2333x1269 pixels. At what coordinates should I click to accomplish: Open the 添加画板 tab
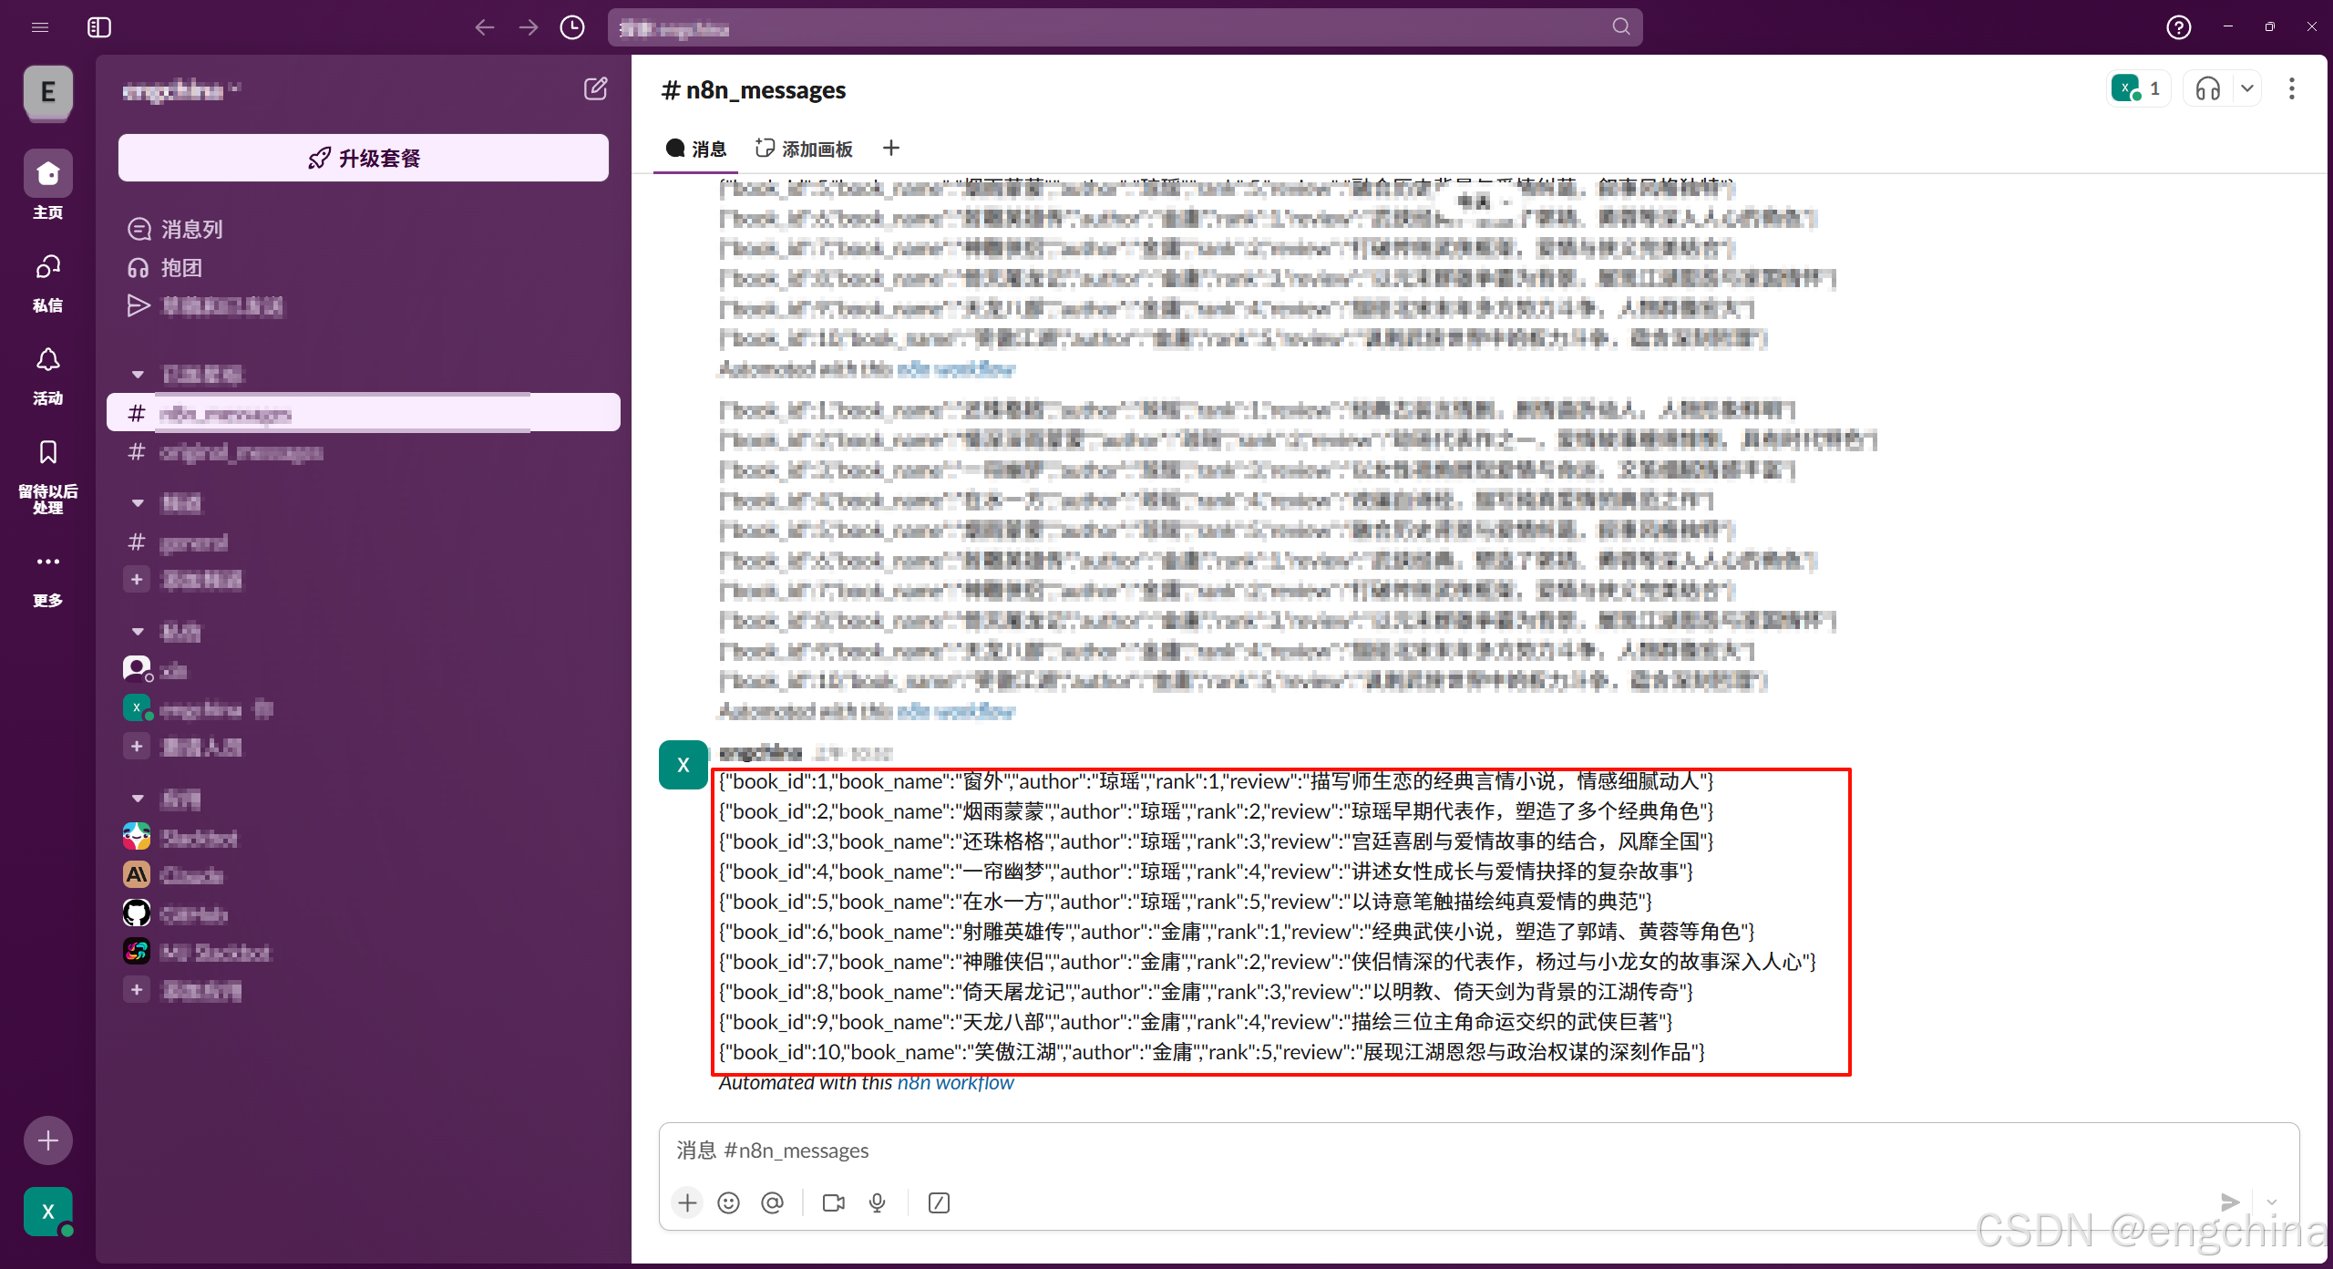pos(804,149)
